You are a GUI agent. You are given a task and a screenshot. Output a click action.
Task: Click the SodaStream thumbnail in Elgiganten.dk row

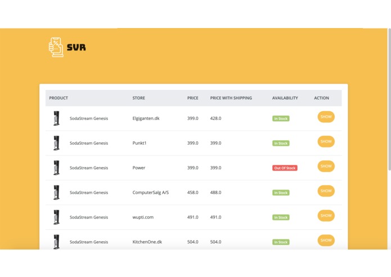coord(57,118)
